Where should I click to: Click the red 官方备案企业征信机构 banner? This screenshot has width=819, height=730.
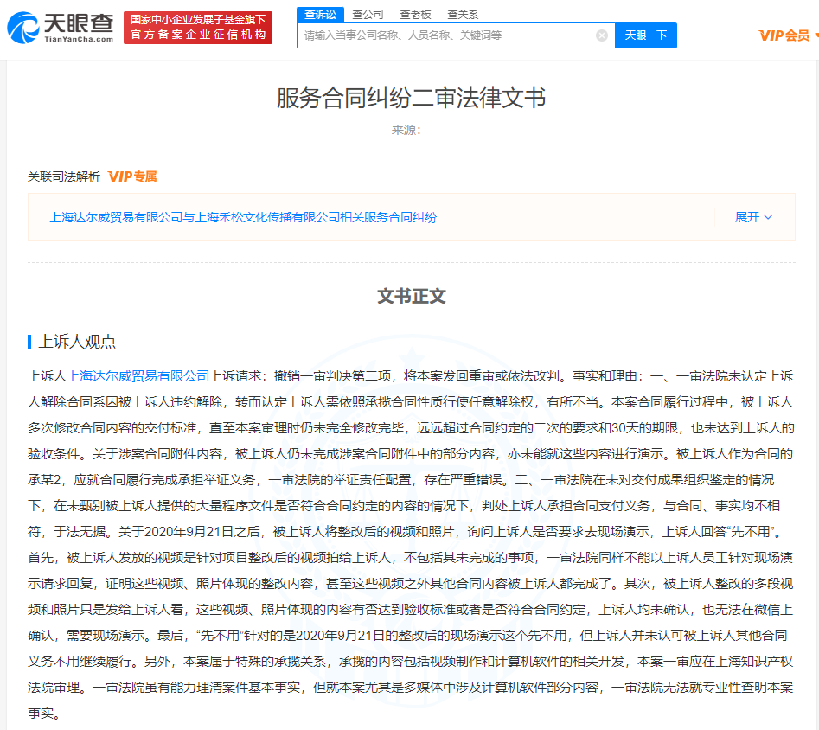(x=198, y=27)
